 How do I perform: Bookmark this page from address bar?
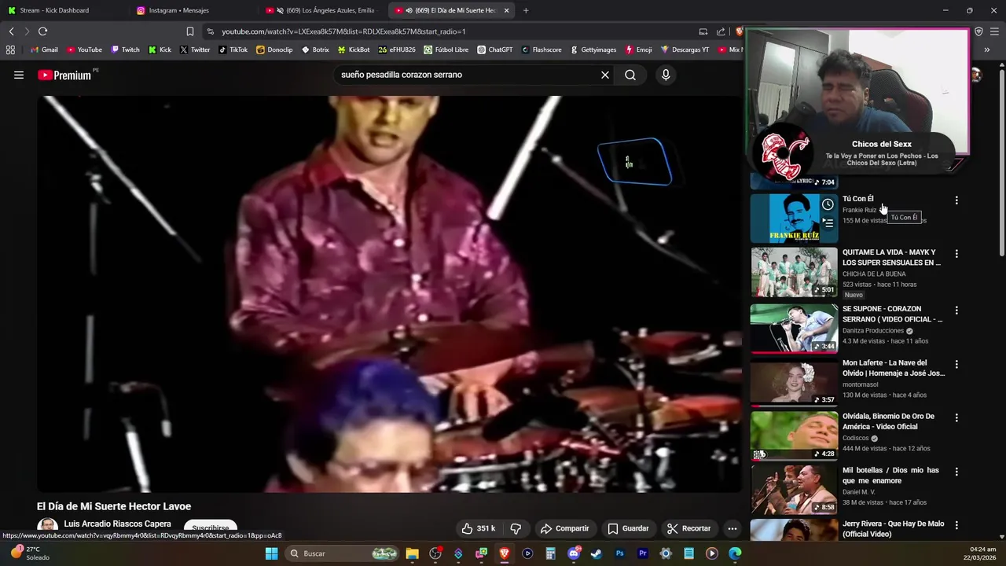pos(189,31)
